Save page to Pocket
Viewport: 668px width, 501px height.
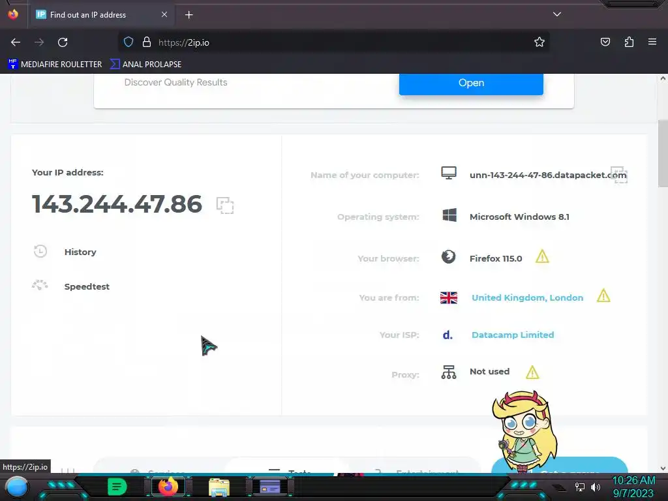[605, 42]
